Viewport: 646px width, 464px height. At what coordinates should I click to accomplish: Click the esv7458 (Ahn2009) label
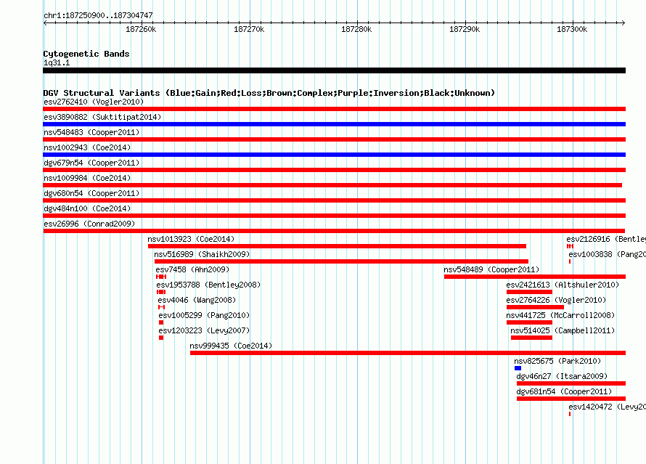click(x=192, y=269)
